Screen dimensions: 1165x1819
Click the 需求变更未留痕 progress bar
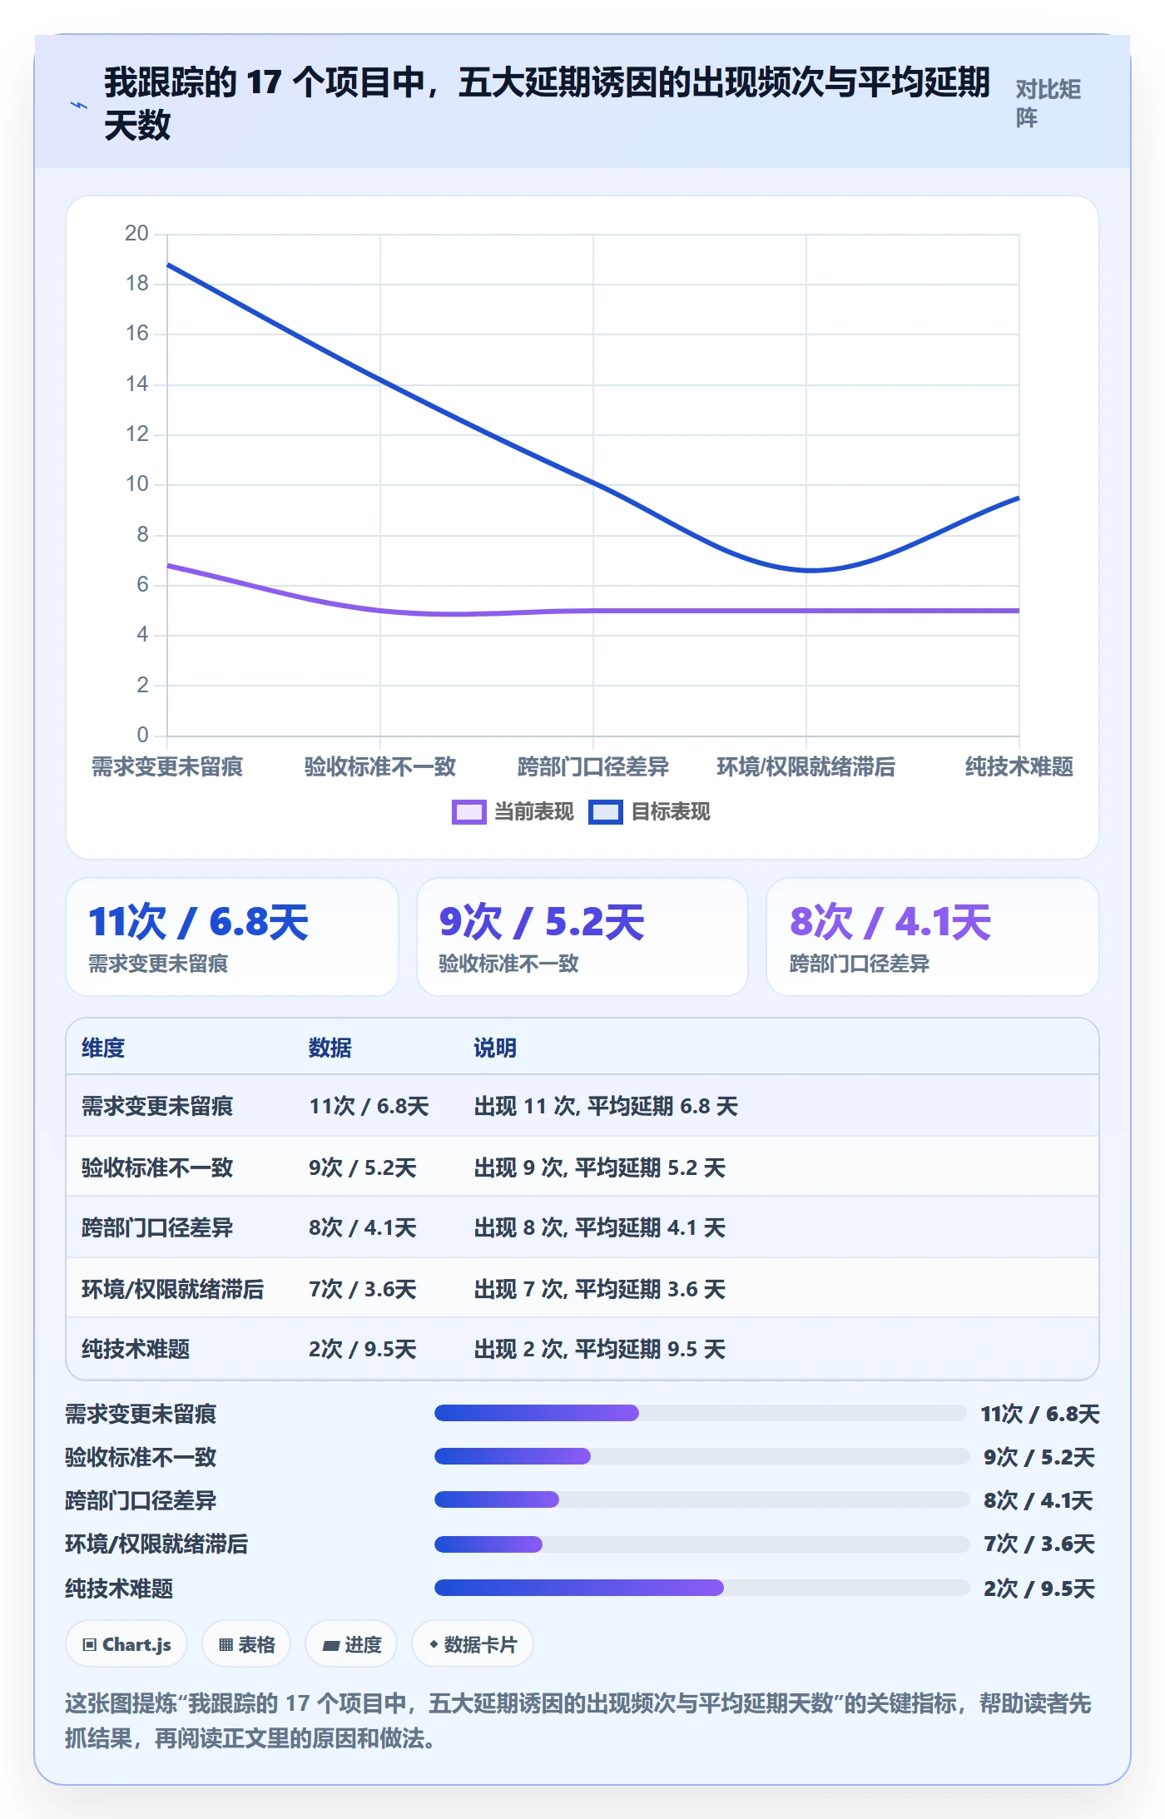click(x=701, y=1413)
